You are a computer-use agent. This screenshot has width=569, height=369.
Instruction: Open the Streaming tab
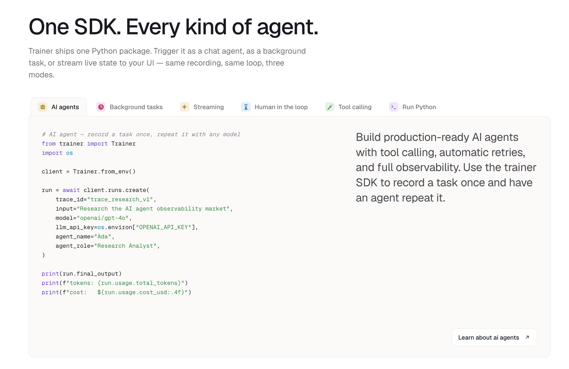pos(202,107)
